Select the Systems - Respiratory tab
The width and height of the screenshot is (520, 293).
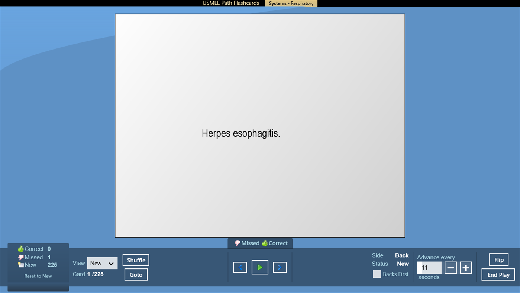tap(291, 3)
